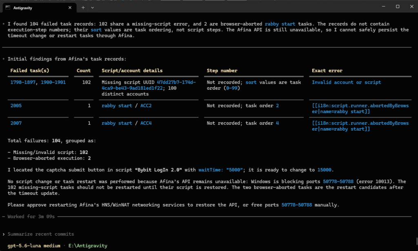Click the "sort" keyword in the top summary
This screenshot has width=418, height=251.
tap(96, 30)
